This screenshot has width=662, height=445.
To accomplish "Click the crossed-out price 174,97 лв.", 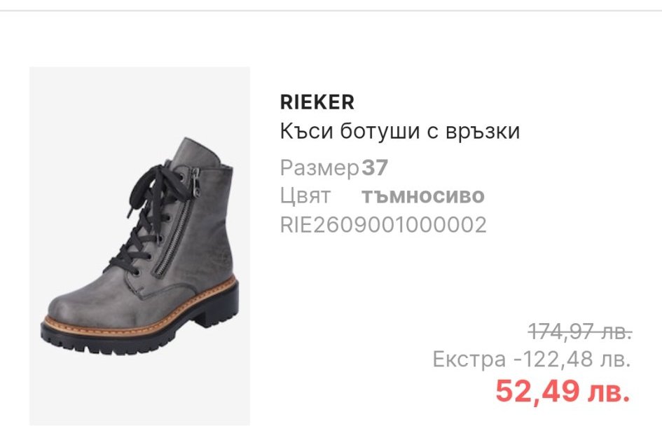I will [580, 331].
